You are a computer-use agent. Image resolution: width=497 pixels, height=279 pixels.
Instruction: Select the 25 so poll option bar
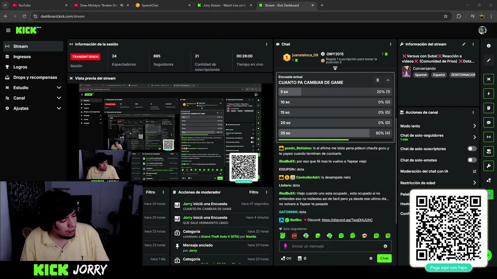coord(335,133)
